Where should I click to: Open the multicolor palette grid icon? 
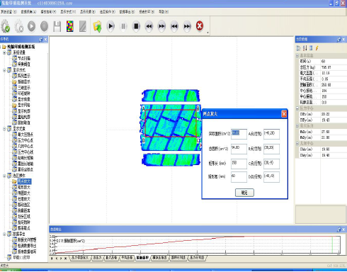[x=70, y=26]
